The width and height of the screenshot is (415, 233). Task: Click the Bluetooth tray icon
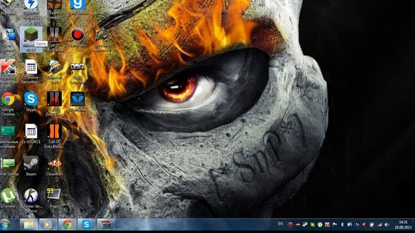342,225
